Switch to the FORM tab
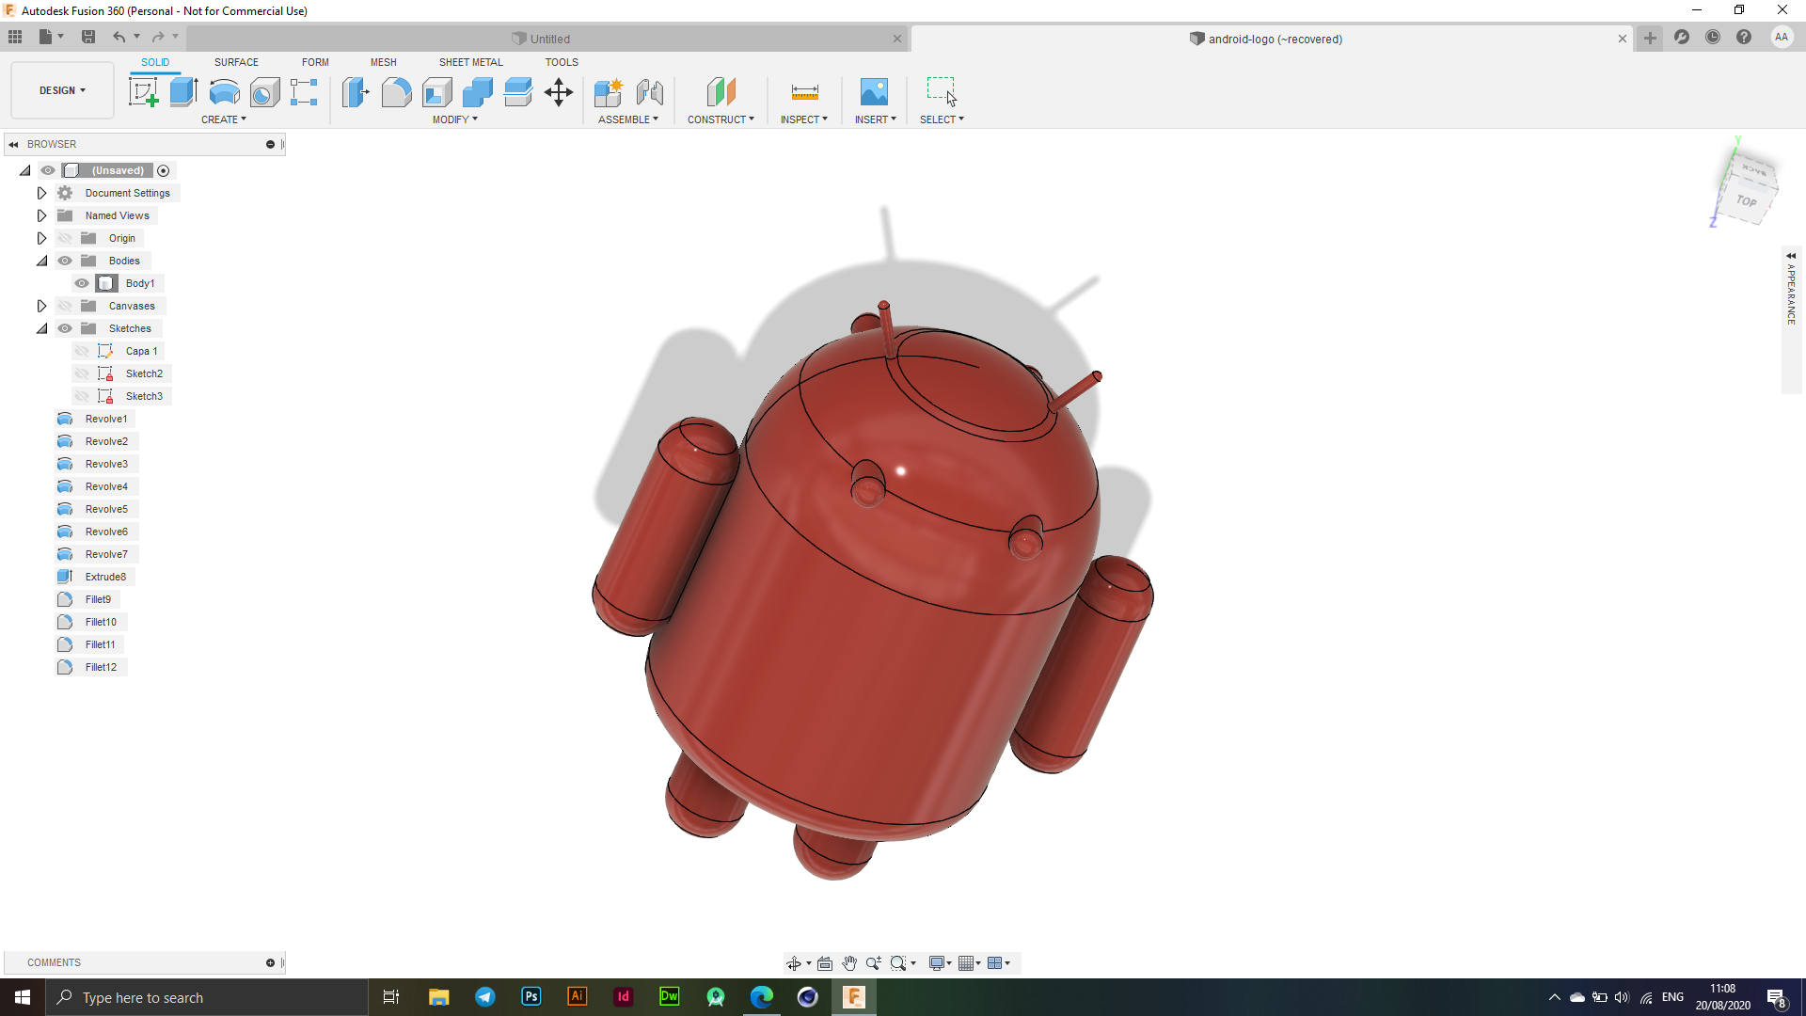The width and height of the screenshot is (1806, 1016). pyautogui.click(x=315, y=62)
